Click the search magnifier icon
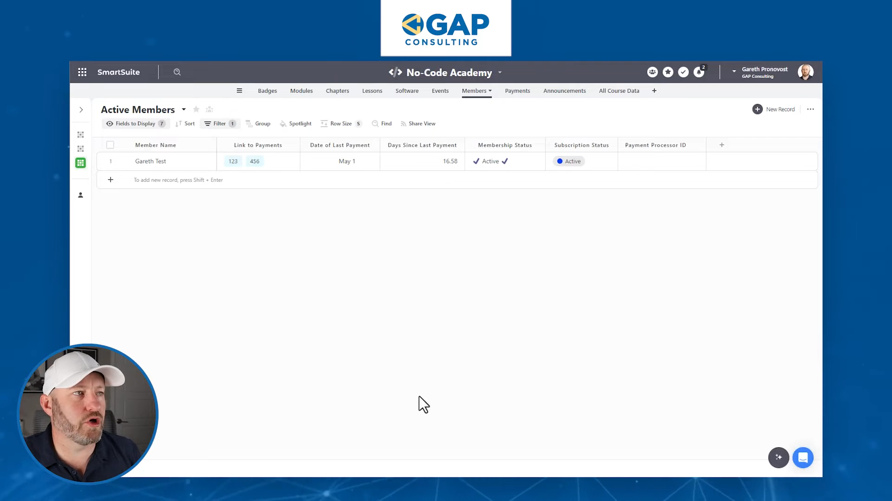Viewport: 892px width, 501px height. coord(177,71)
